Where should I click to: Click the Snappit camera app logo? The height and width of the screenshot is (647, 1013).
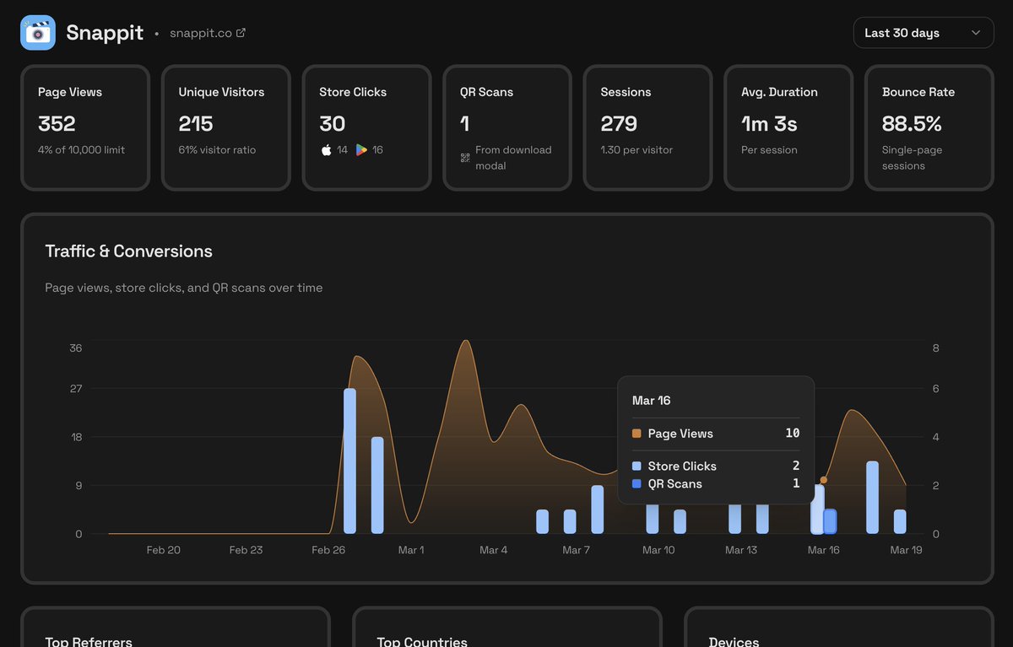38,33
